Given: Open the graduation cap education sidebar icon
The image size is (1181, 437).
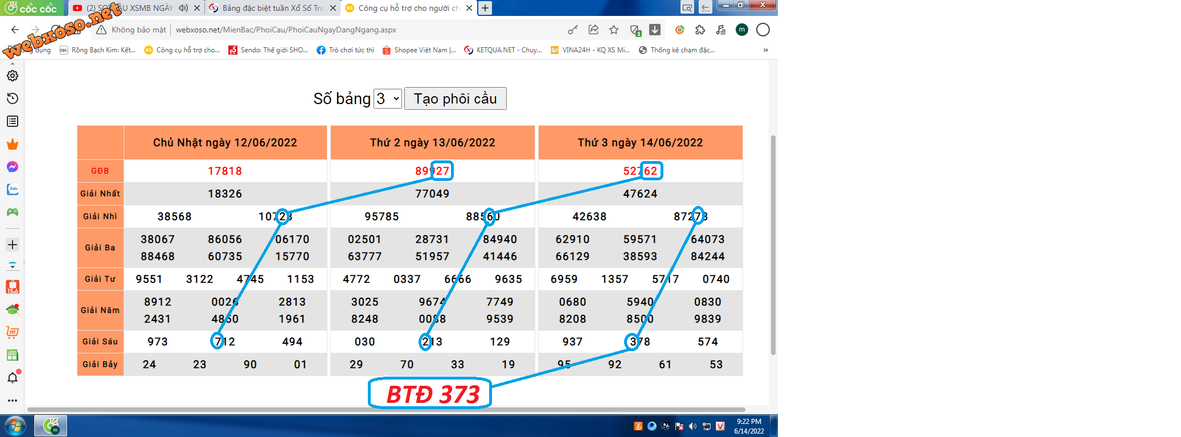Looking at the screenshot, I should (13, 310).
